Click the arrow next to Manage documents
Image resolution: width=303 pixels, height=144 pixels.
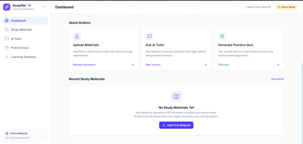coord(133,65)
